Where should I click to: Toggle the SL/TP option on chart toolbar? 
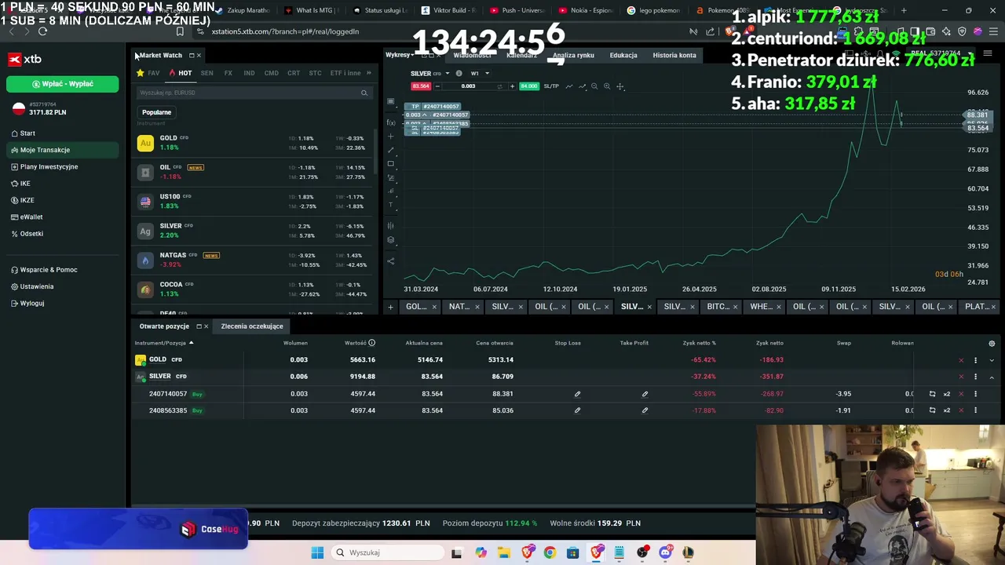[551, 86]
